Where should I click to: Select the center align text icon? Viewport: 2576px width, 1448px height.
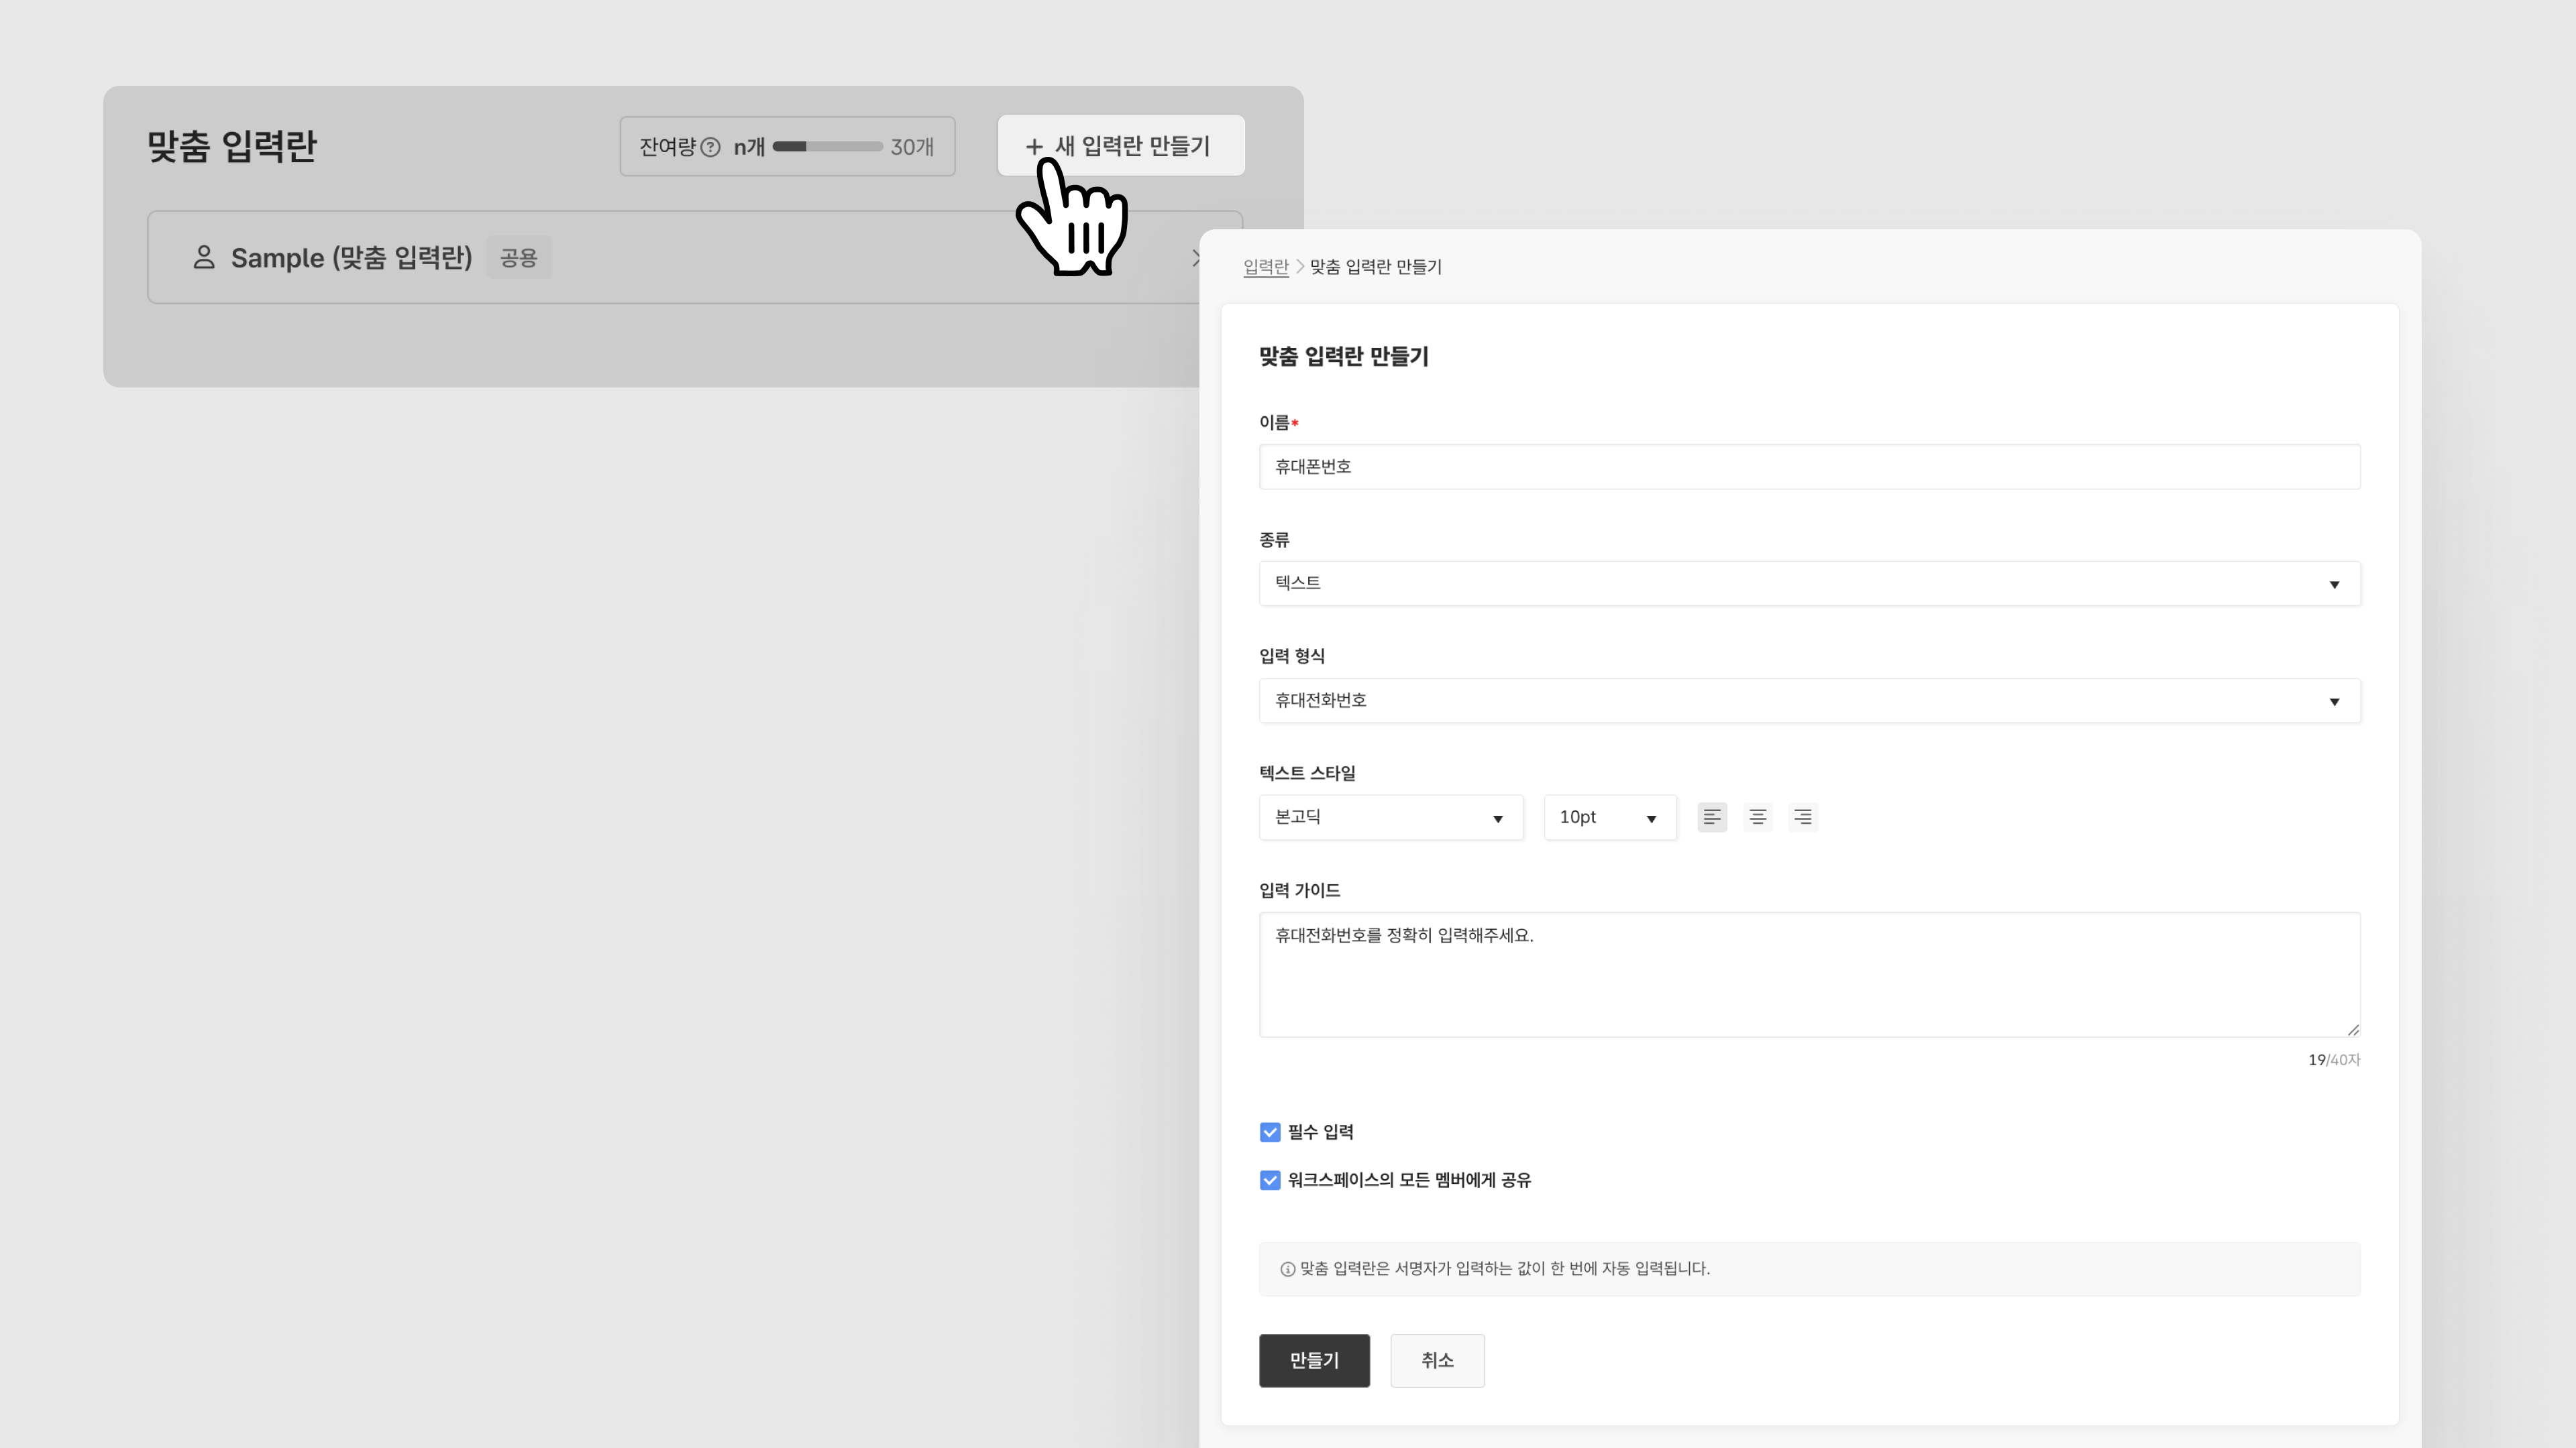[x=1757, y=817]
